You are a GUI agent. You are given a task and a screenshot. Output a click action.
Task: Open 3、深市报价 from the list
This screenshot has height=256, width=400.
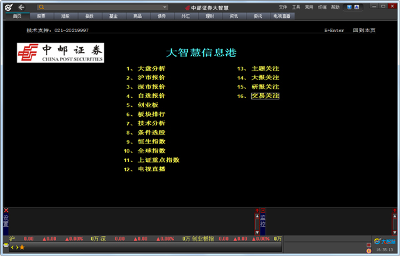click(145, 87)
